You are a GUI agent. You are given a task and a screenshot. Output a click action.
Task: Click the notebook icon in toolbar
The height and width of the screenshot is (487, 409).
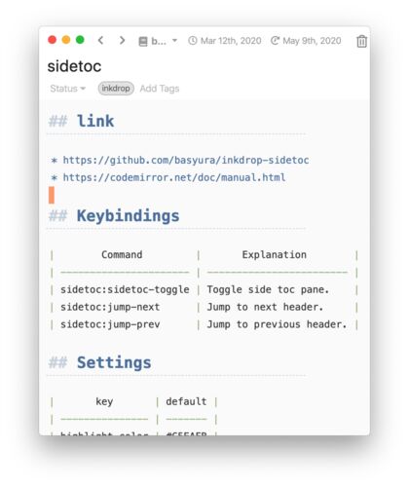coord(143,41)
